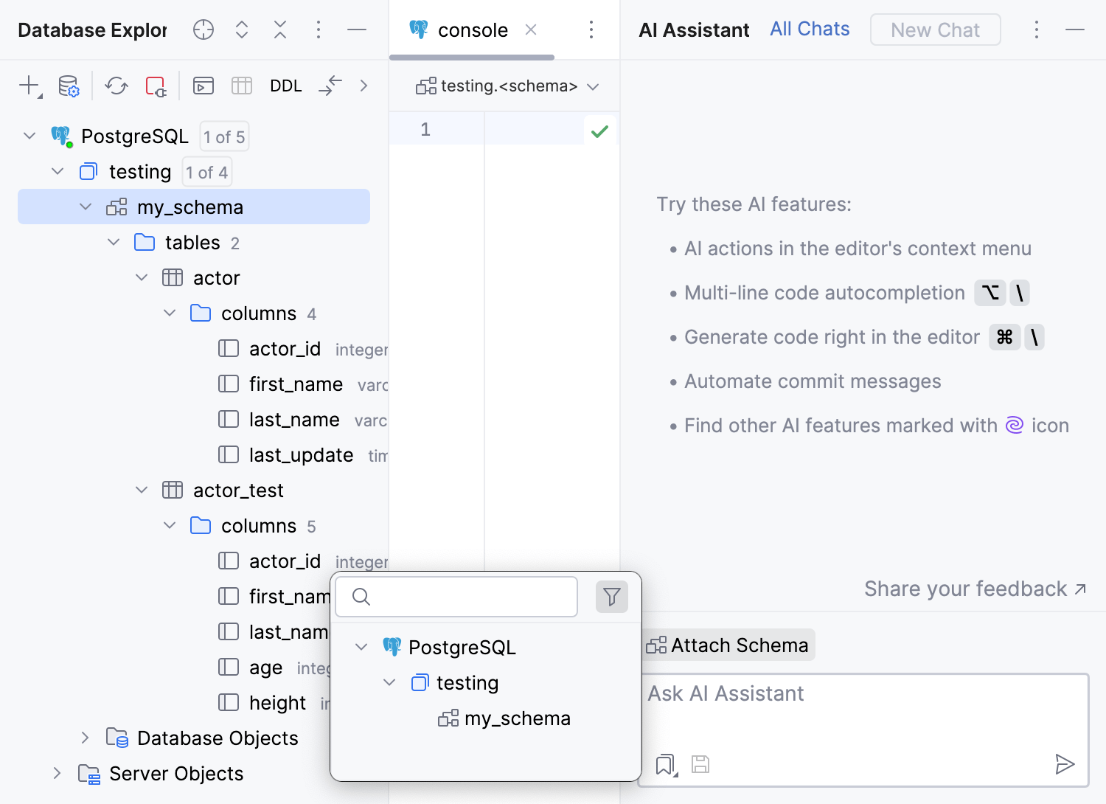Click the New (plus) toolbar icon
This screenshot has height=804, width=1106.
[29, 86]
